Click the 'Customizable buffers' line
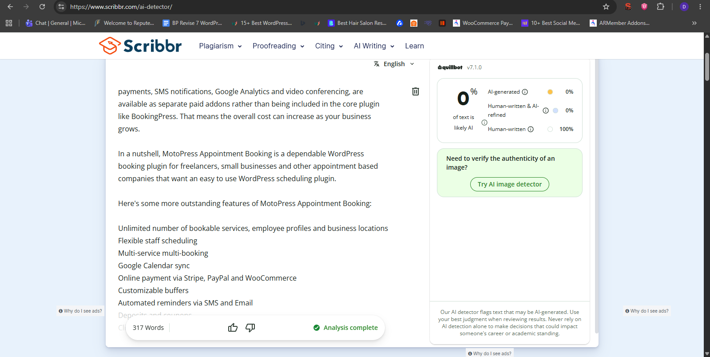The width and height of the screenshot is (710, 357). (153, 290)
